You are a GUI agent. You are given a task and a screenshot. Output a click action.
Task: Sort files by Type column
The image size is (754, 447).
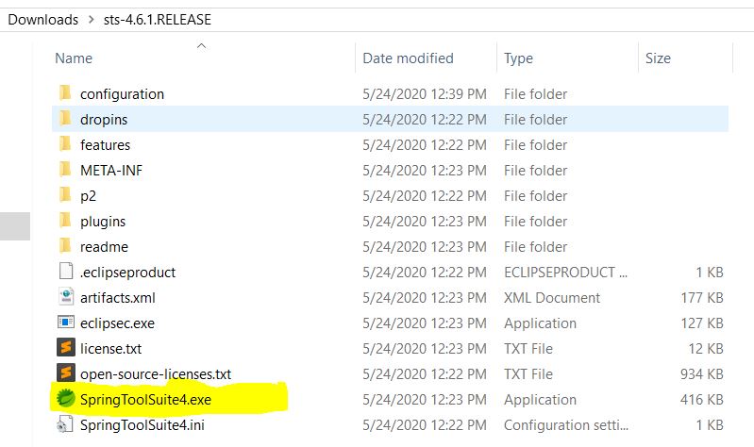pos(518,58)
